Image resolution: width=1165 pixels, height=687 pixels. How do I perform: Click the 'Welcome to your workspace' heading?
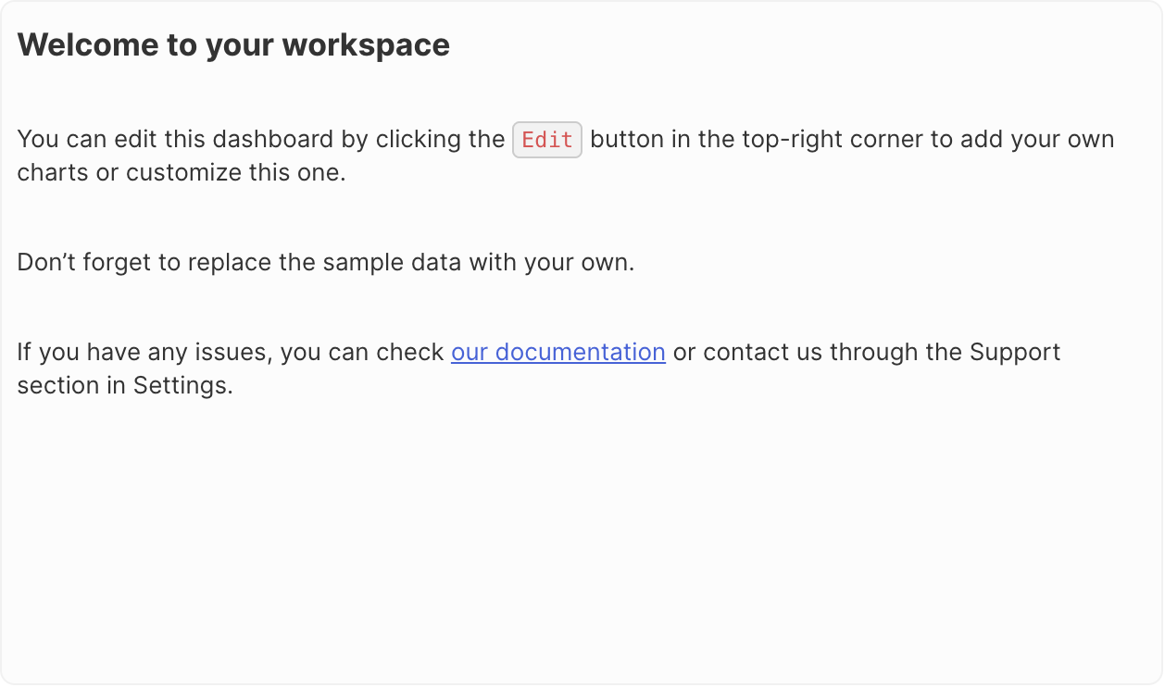coord(233,44)
